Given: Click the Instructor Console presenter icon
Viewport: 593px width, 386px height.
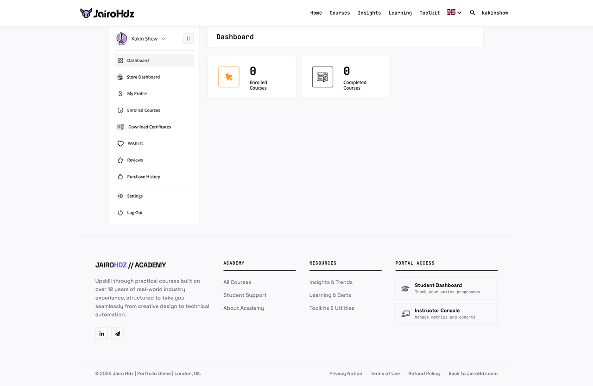Looking at the screenshot, I should (405, 314).
